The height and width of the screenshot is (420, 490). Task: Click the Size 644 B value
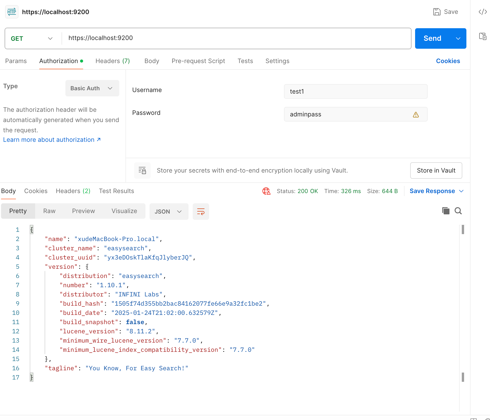pyautogui.click(x=390, y=191)
